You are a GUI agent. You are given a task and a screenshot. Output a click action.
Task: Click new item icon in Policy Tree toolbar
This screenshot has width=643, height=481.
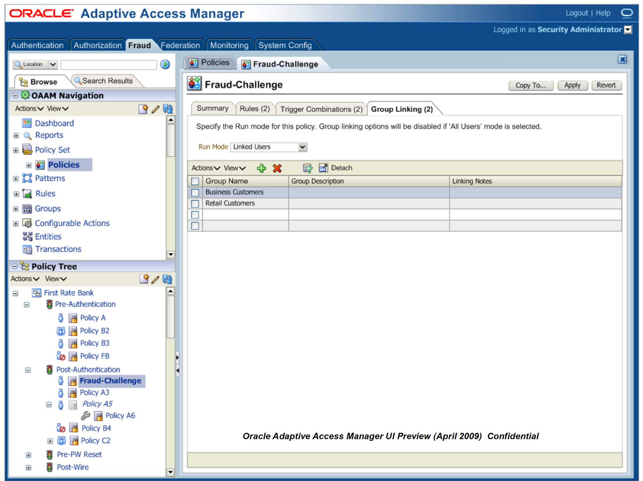tap(144, 279)
